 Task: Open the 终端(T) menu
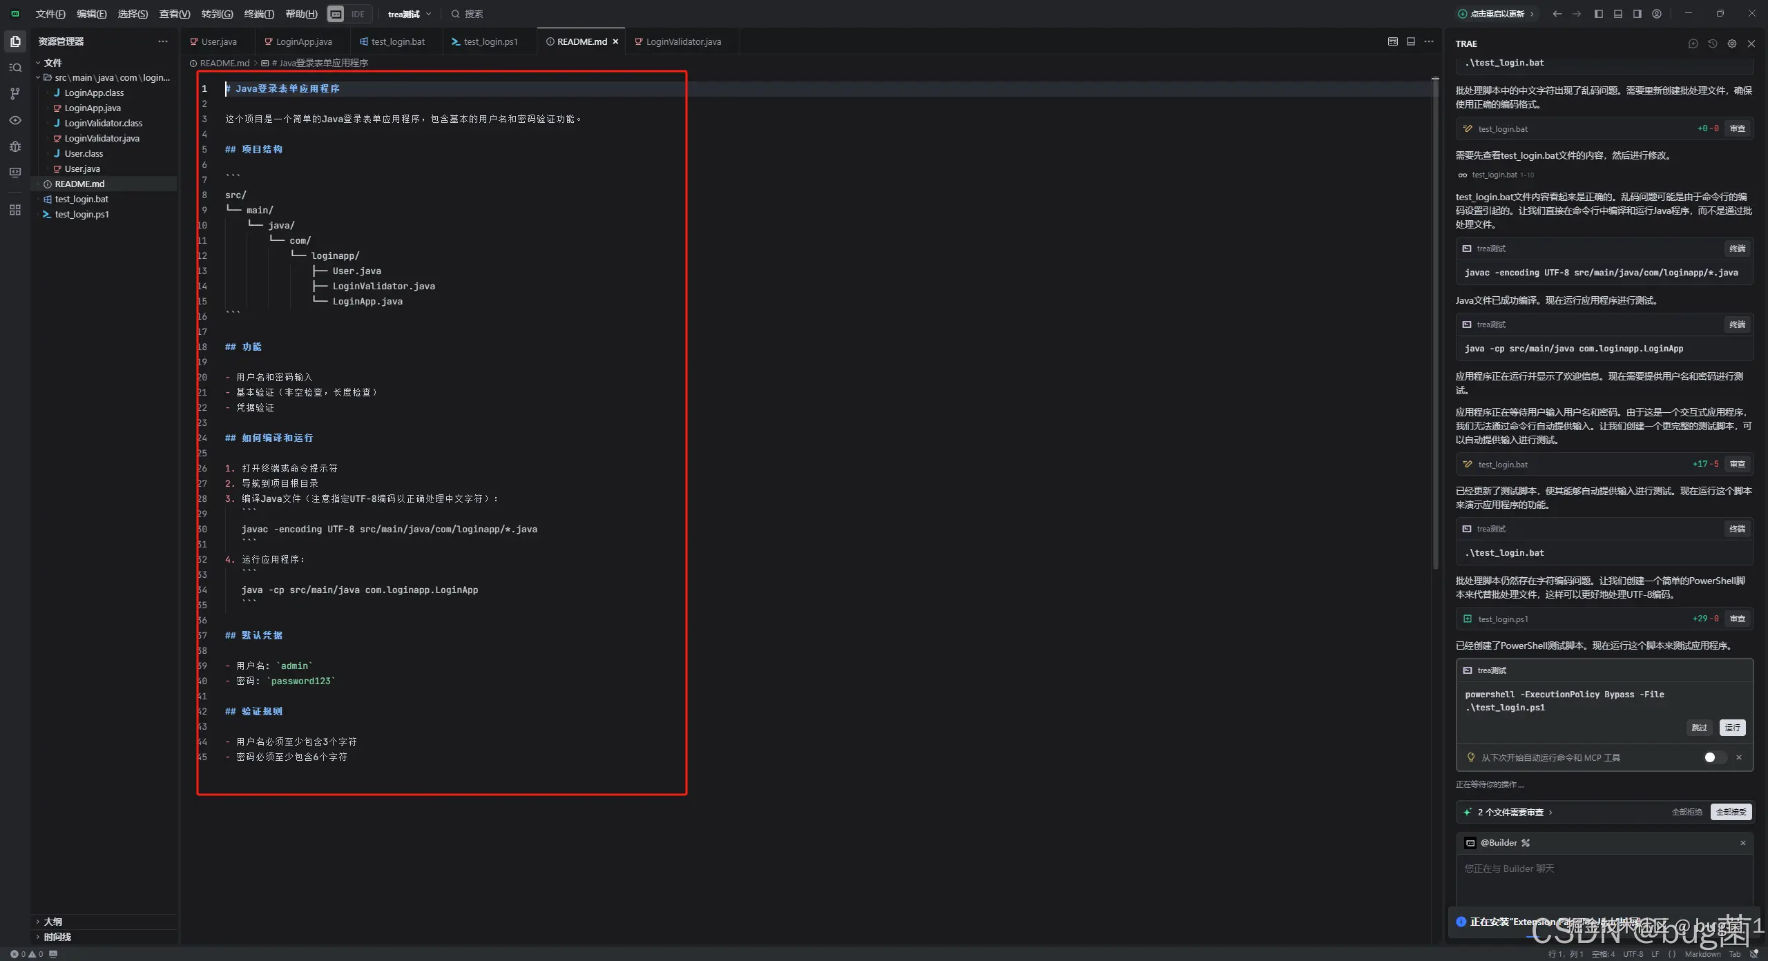[259, 14]
